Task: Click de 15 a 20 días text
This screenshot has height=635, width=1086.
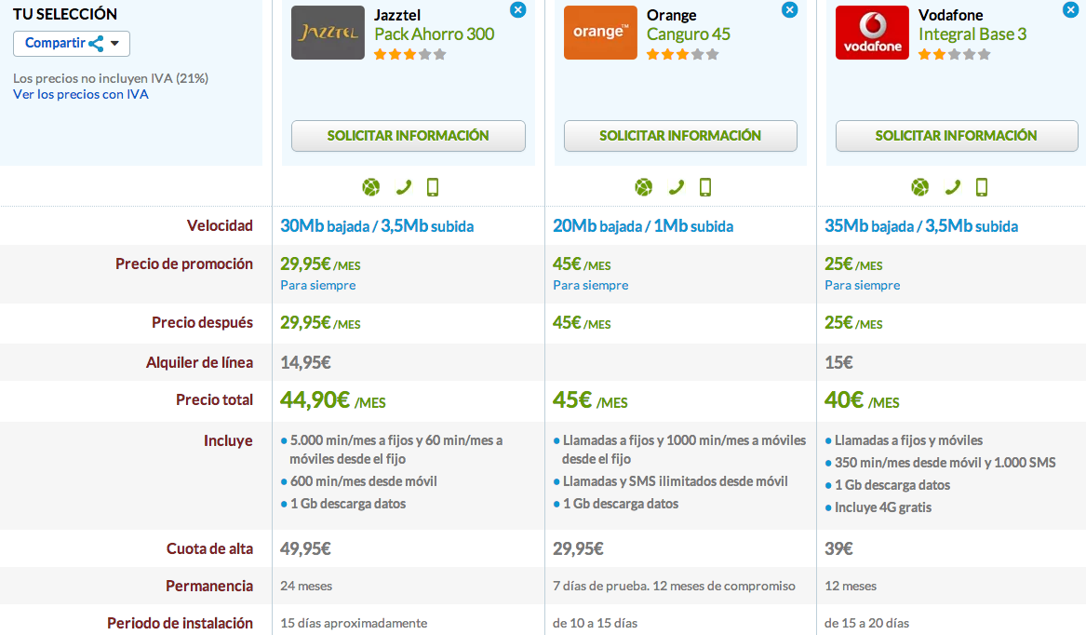Action: 866,623
